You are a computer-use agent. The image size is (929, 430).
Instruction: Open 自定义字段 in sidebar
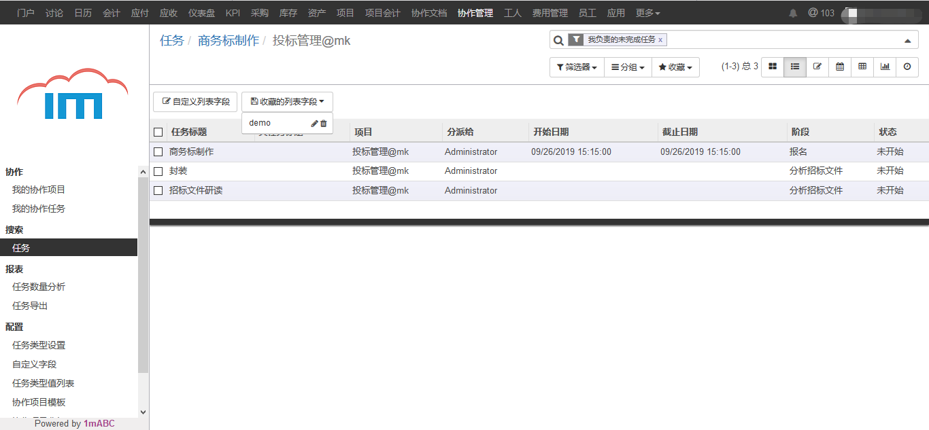click(34, 365)
